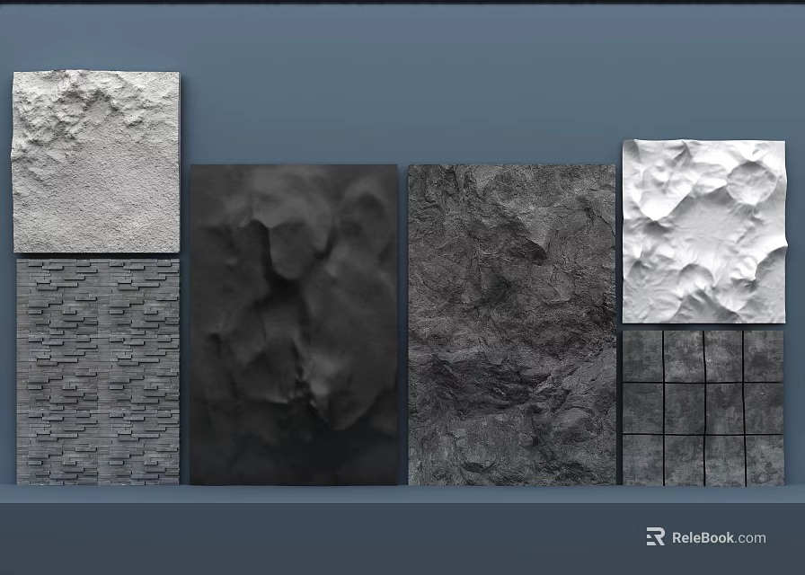Select the dark smooth rock panel
Viewport: 805px width, 575px height.
pos(294,324)
